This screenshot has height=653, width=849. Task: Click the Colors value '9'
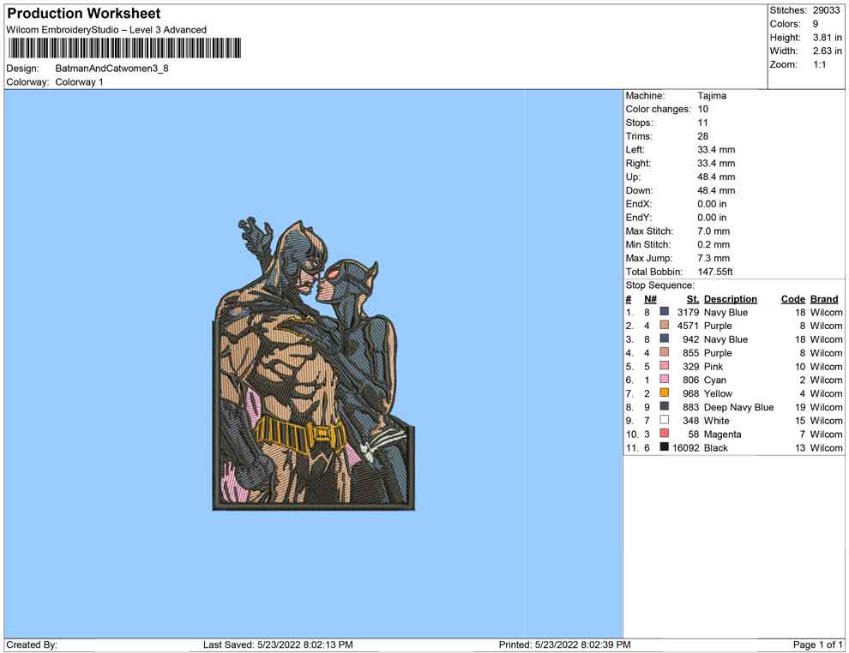click(x=816, y=24)
